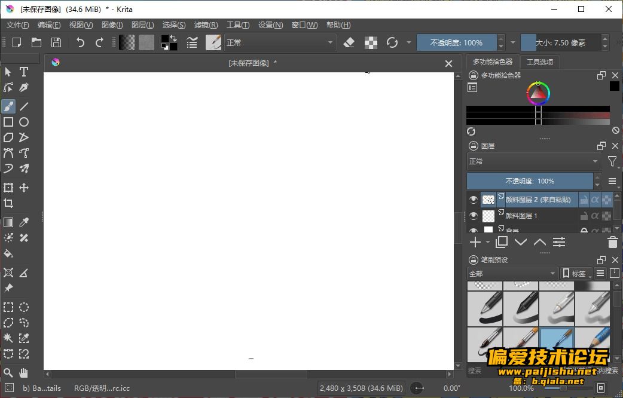
Task: Open the layer filter funnel menu
Action: pos(612,161)
